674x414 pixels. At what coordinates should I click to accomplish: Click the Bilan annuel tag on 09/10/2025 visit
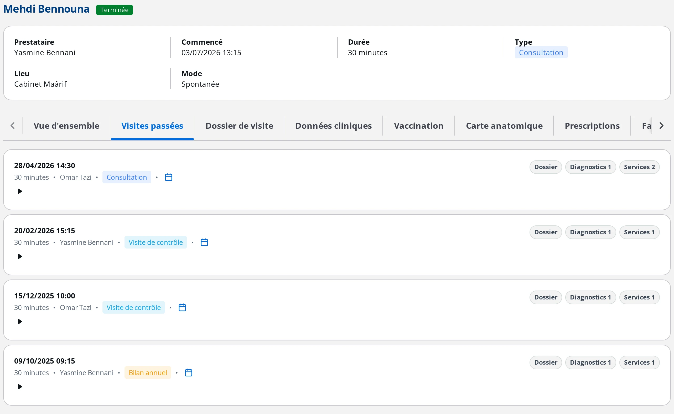tap(148, 373)
